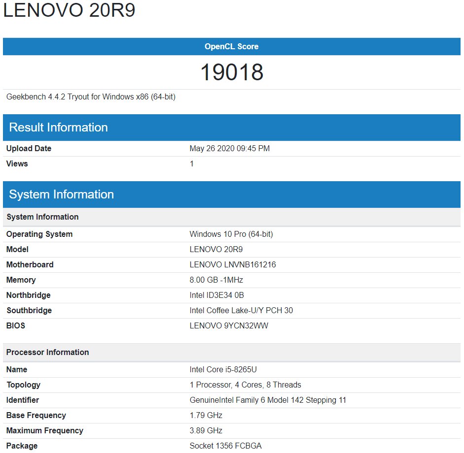Select the GenuineIntel Family 6 Model 142 value
Screen dimensions: 464x453
coord(268,400)
